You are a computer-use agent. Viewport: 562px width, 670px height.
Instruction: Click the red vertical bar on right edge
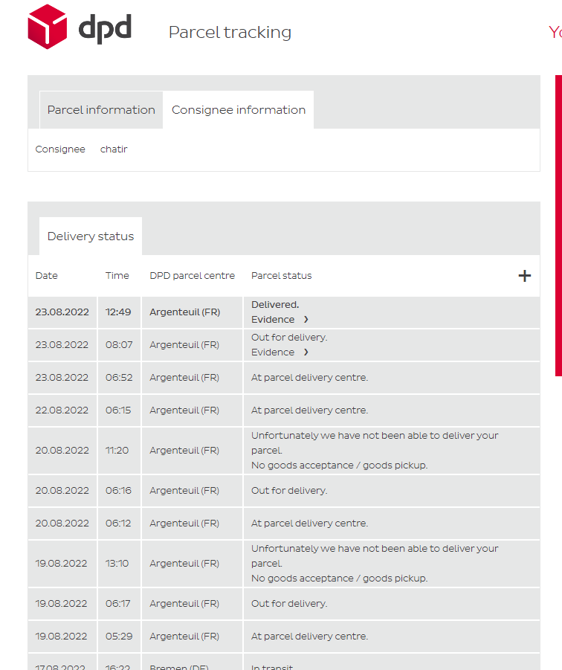point(558,223)
